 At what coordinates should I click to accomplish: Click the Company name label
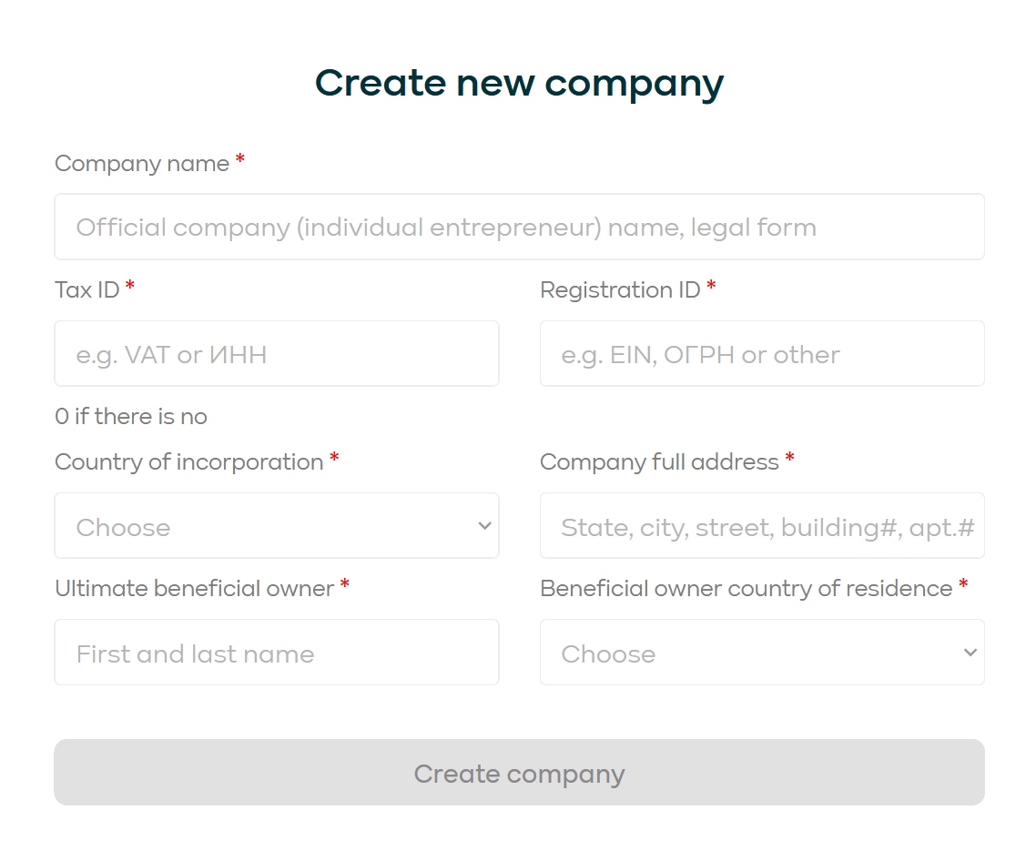tap(140, 163)
